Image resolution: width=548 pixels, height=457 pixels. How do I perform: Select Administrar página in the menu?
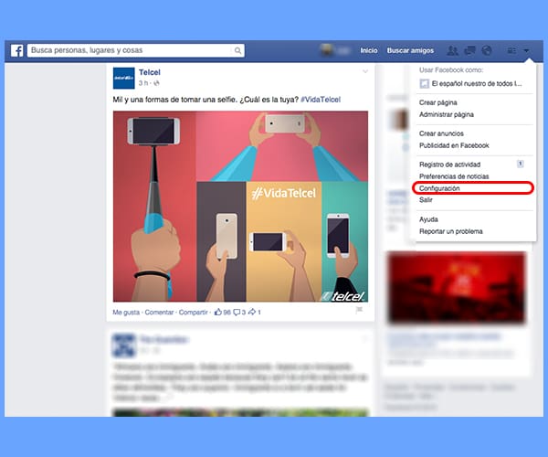pos(447,114)
